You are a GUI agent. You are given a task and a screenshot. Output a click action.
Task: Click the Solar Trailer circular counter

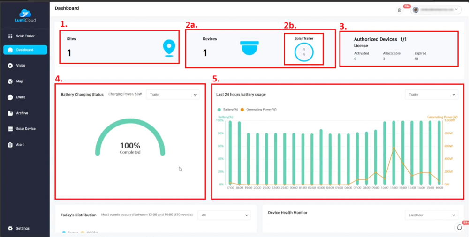click(304, 52)
